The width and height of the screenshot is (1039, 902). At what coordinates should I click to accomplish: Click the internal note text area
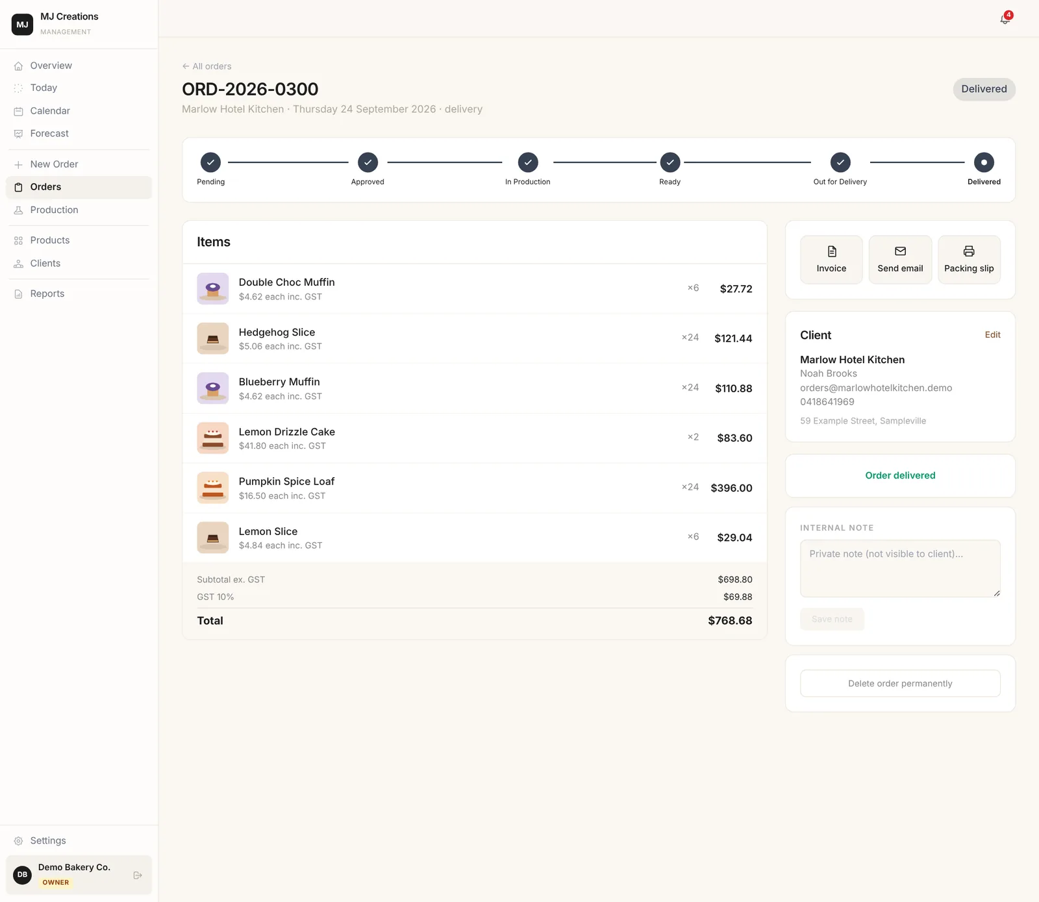(900, 568)
